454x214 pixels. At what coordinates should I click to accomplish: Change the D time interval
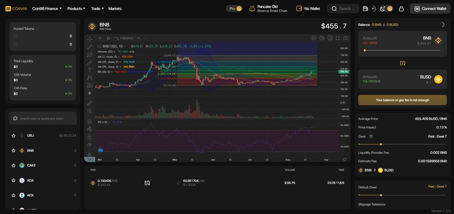(x=100, y=38)
